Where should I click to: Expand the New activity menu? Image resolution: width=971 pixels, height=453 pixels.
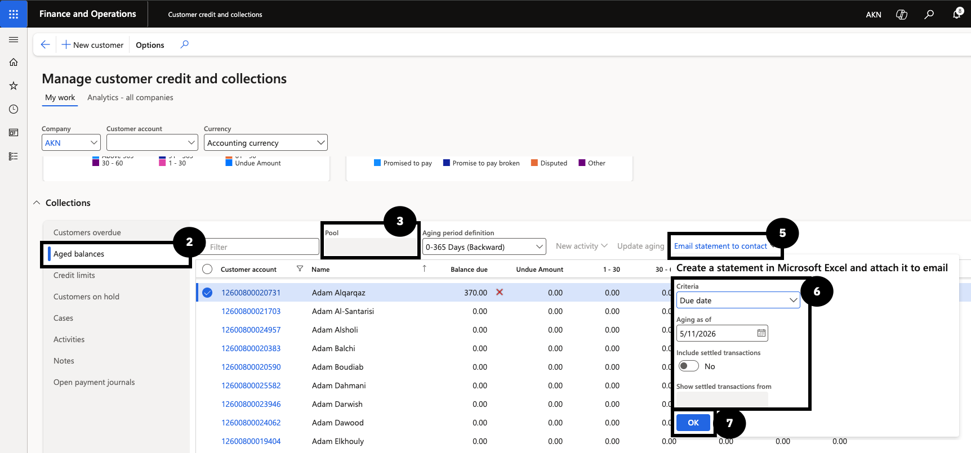coord(581,246)
